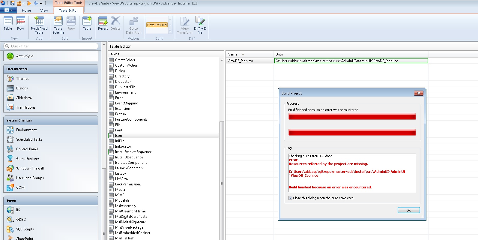
Task: Click OK in Build Project dialog
Action: [408, 210]
